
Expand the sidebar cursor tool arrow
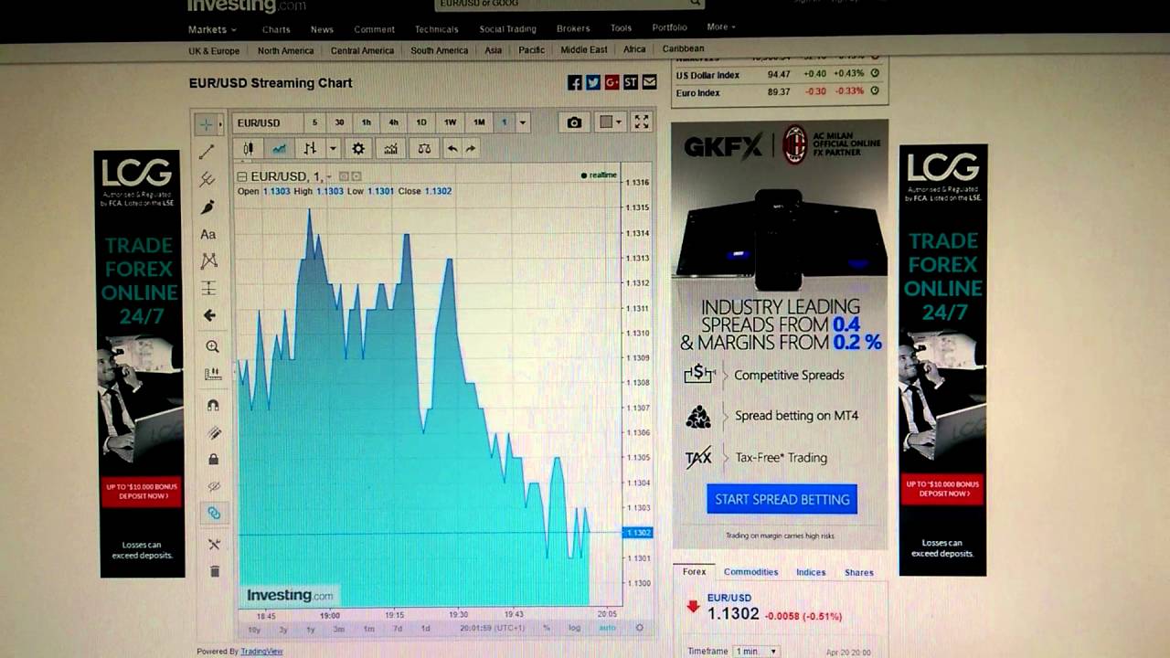pyautogui.click(x=220, y=124)
